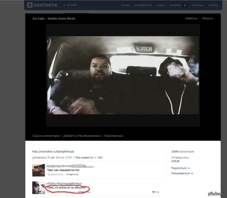The width and height of the screenshot is (227, 198).
Task: Click the heart icon with 11 likes
Action: (x=154, y=192)
